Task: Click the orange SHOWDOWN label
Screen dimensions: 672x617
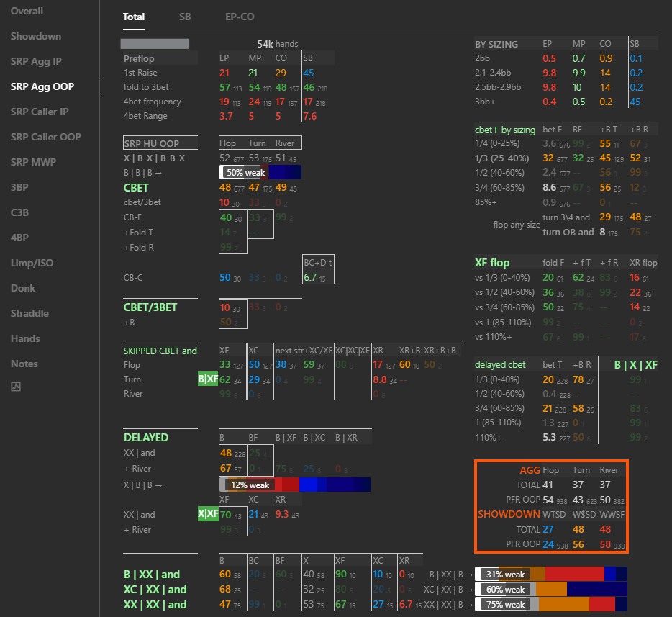Action: pyautogui.click(x=509, y=514)
